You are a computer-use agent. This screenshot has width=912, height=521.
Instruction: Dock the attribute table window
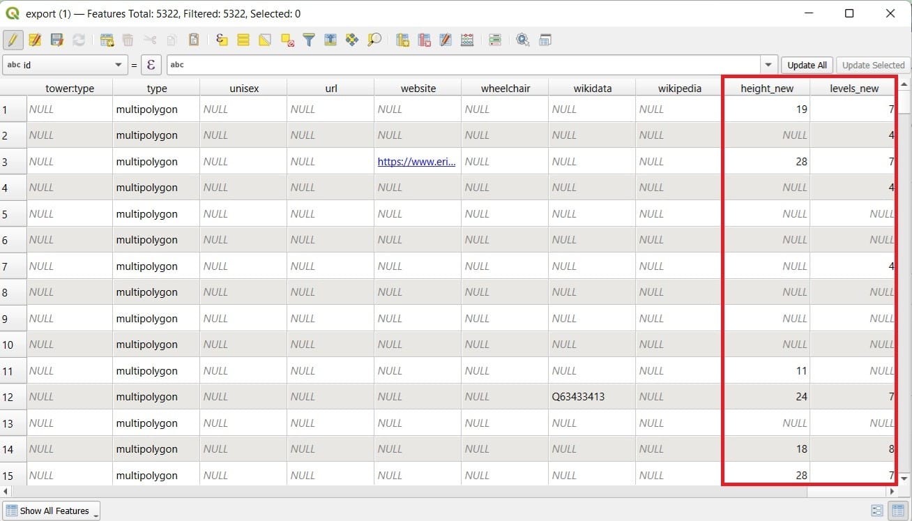pos(545,40)
